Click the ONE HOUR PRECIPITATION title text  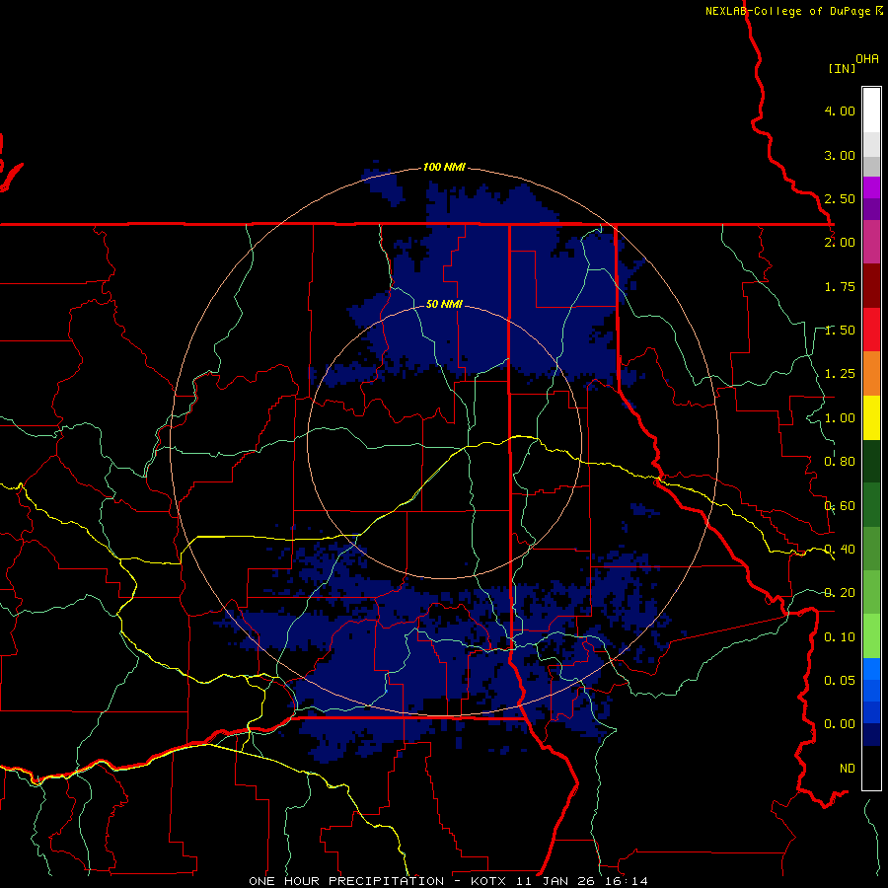coord(346,881)
